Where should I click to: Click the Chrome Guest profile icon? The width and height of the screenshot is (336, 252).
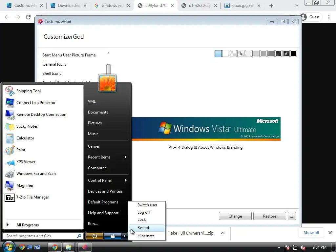coord(304,17)
